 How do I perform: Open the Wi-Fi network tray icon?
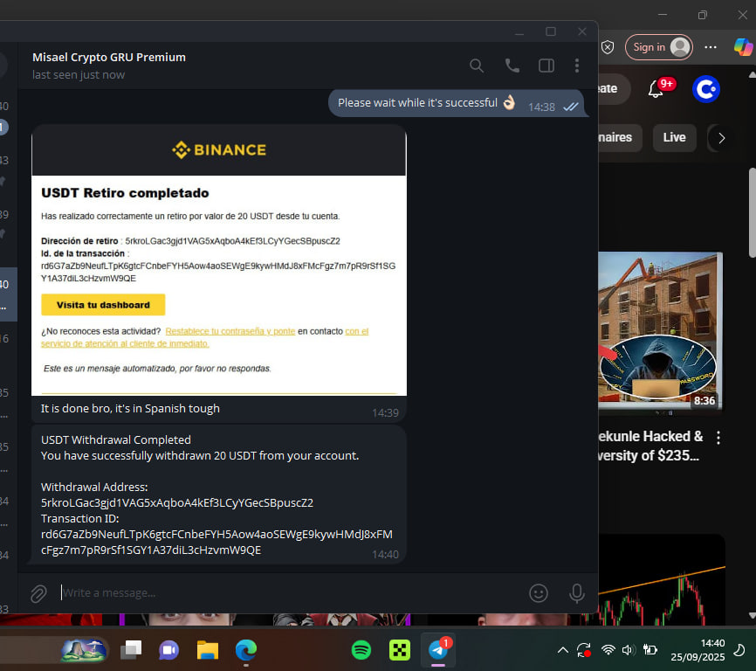[608, 650]
